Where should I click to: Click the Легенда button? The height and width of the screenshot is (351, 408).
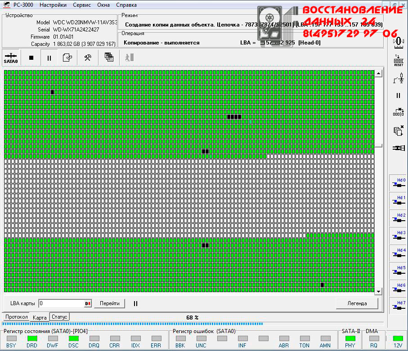click(x=357, y=303)
